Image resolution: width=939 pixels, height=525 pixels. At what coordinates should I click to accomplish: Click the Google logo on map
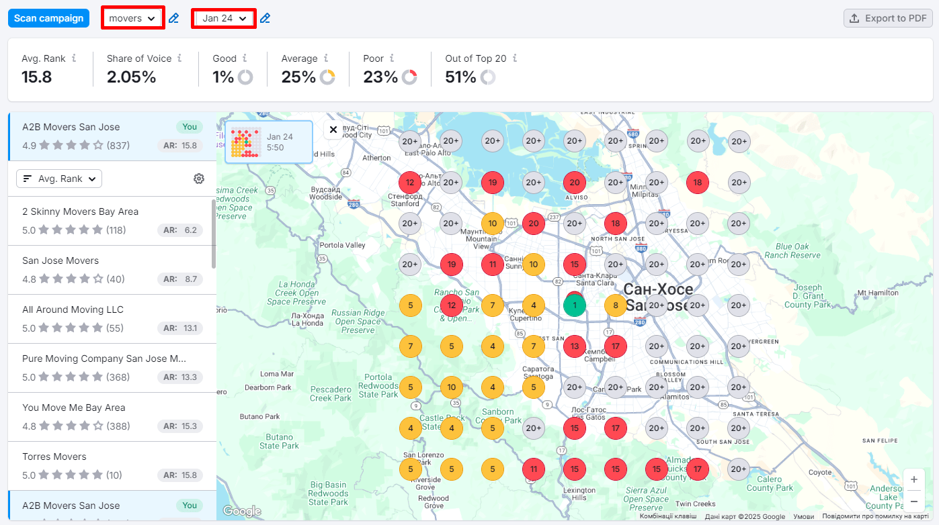coord(241,512)
